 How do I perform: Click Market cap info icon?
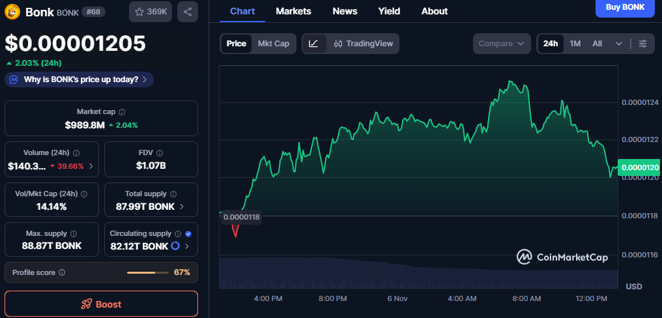(122, 112)
